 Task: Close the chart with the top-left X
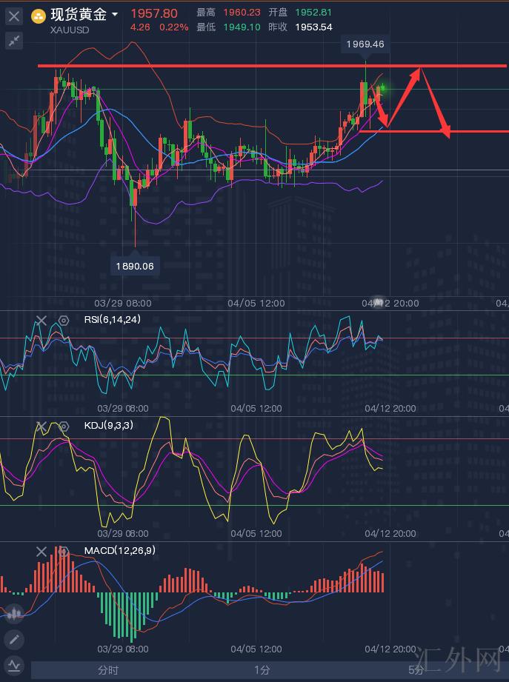coord(13,16)
